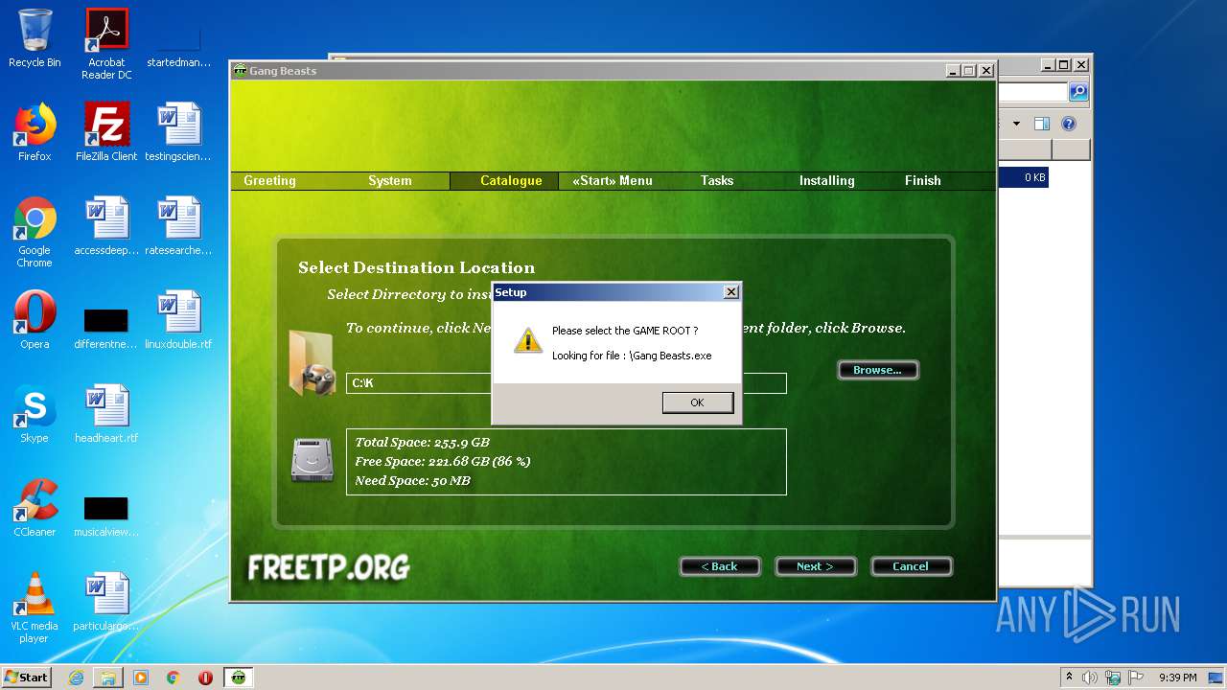The width and height of the screenshot is (1227, 690).
Task: Select the Greeting step tab
Action: [269, 180]
